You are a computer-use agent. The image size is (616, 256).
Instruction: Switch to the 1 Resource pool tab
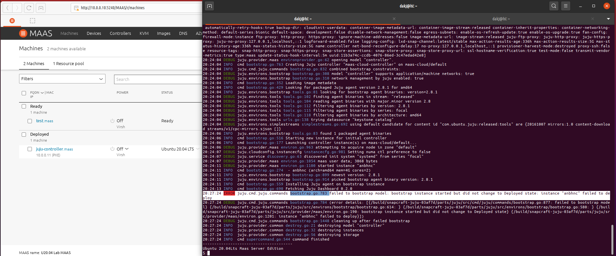pyautogui.click(x=68, y=64)
